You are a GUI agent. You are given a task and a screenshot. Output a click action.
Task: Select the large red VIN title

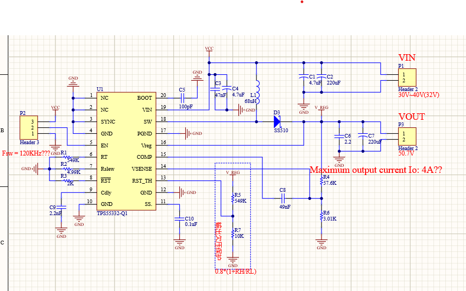(x=407, y=57)
